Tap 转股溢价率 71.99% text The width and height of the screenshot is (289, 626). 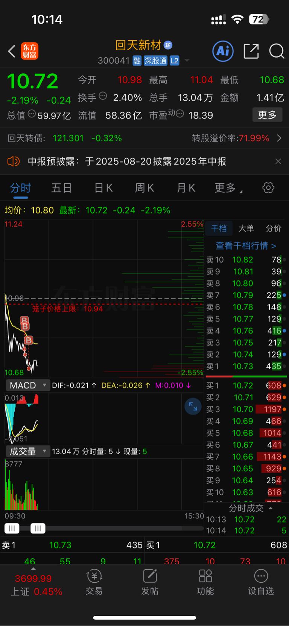click(x=231, y=138)
